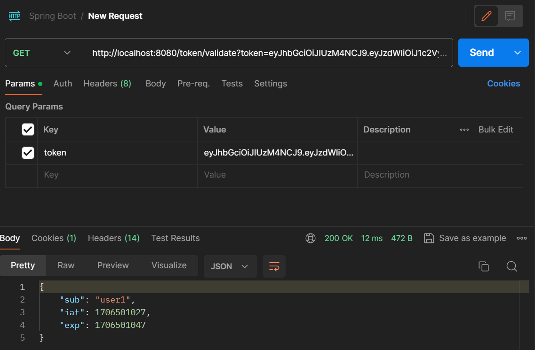This screenshot has height=350, width=535.
Task: Open response more options ellipsis
Action: [521, 238]
